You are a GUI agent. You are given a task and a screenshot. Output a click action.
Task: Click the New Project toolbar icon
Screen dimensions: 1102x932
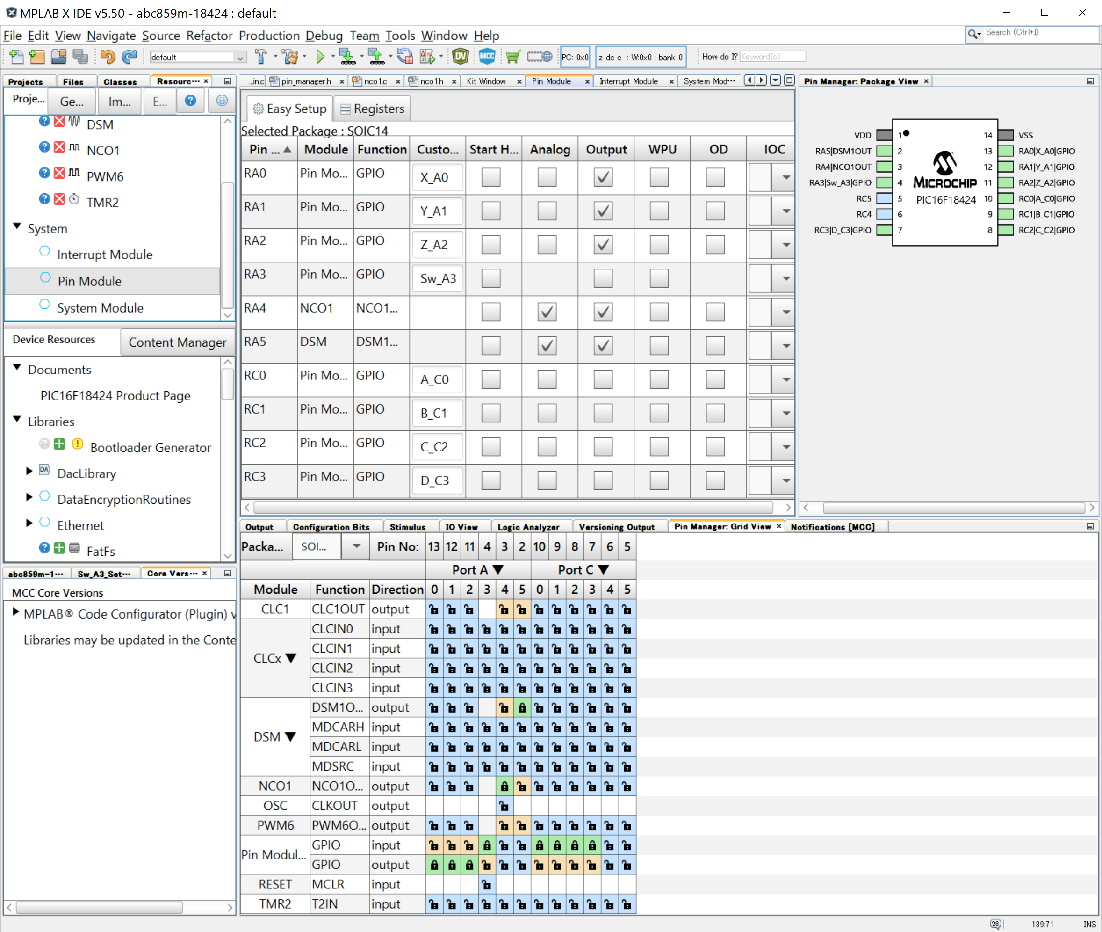[37, 57]
